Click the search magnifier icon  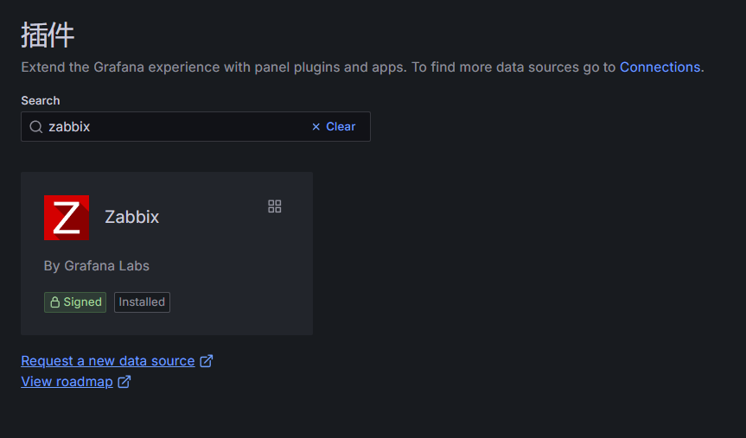(x=36, y=126)
